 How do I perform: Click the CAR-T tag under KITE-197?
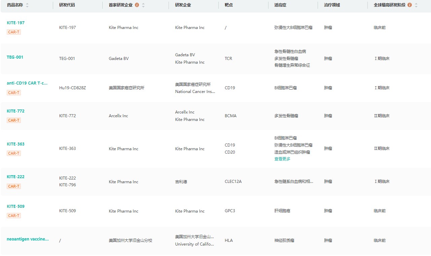[14, 32]
